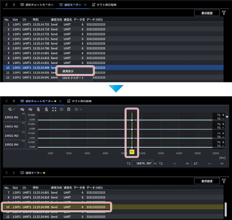This screenshot has width=232, height=220.
Task: Select 連携表示 in the context menu
Action: pos(75,71)
